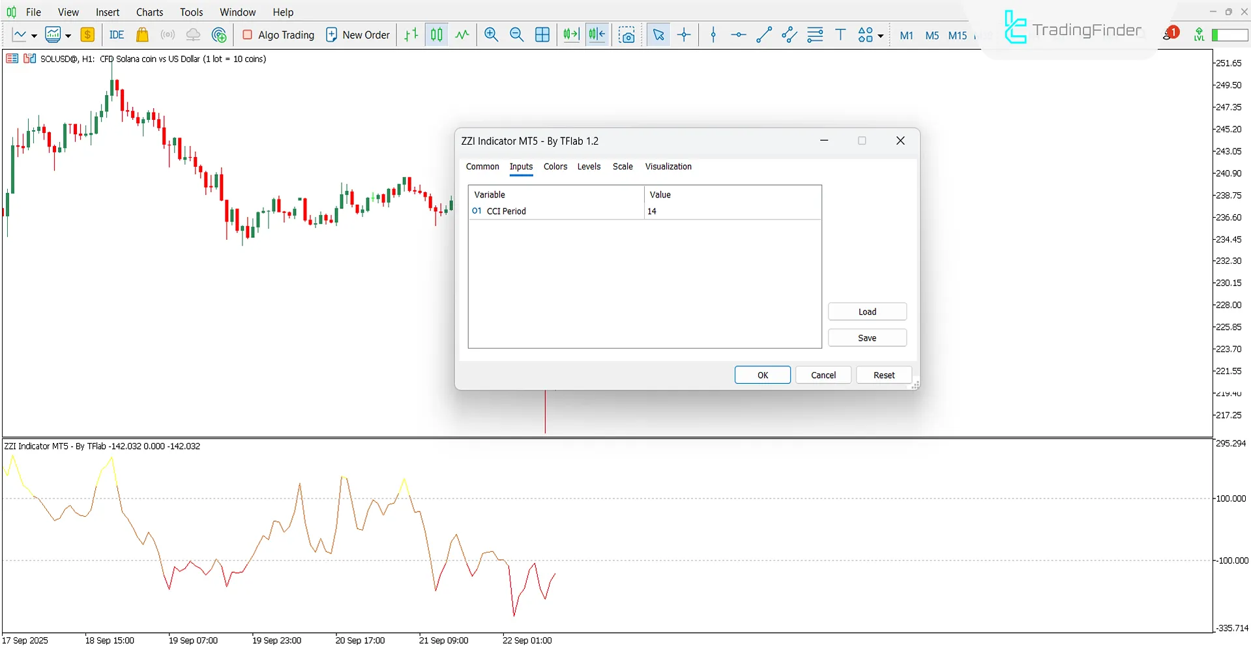This screenshot has width=1251, height=649.
Task: Take a chart screenshot with the camera icon
Action: click(x=626, y=35)
